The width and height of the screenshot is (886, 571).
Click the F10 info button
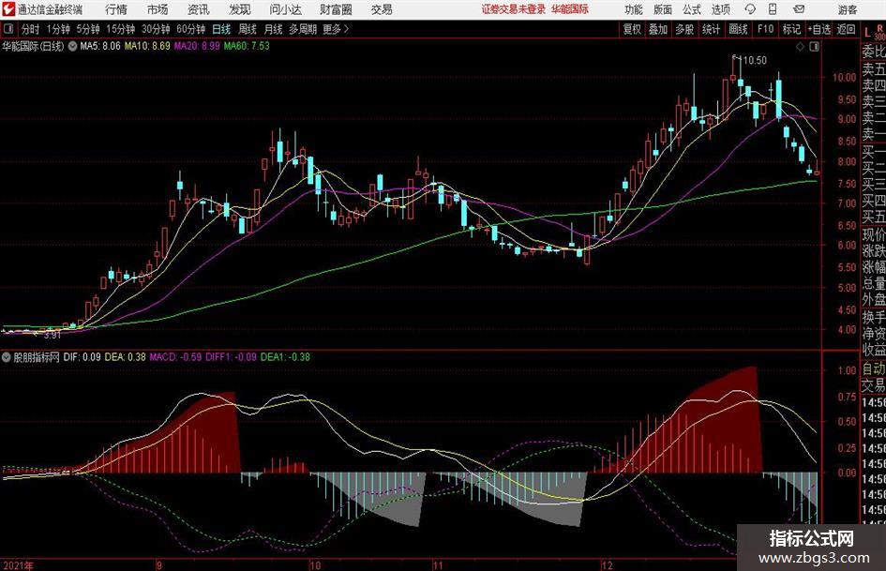click(x=765, y=29)
